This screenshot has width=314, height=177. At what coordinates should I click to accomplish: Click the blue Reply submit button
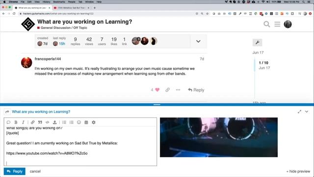pos(15,171)
